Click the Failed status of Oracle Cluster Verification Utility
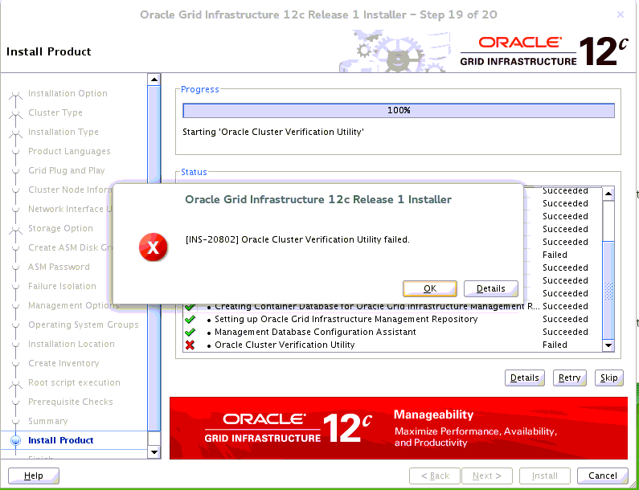The image size is (639, 490). click(x=555, y=345)
